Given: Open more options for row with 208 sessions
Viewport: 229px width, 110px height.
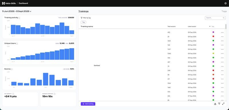Looking at the screenshot, I should pos(222,70).
